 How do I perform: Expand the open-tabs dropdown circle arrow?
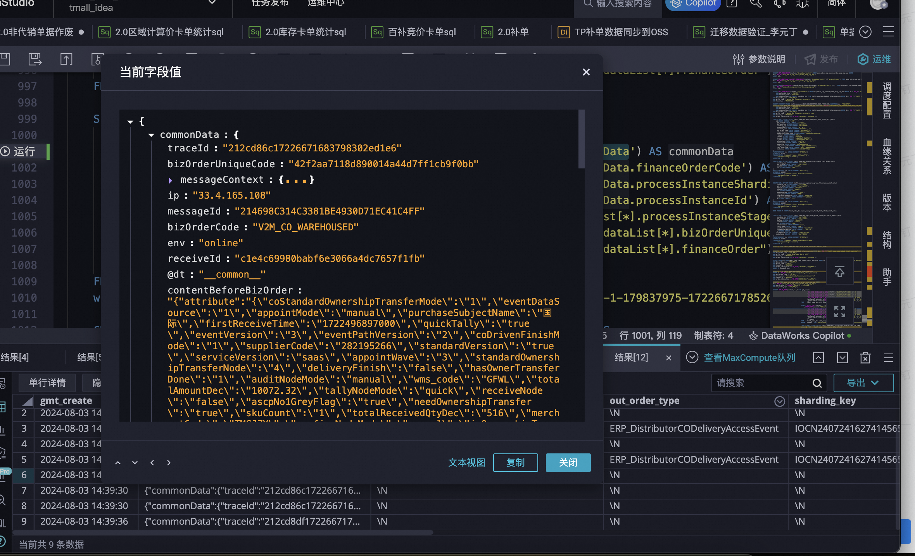[x=865, y=32]
